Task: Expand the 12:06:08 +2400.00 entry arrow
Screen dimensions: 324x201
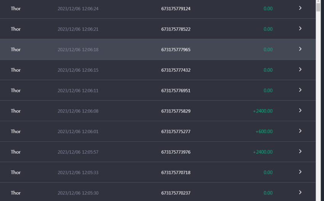Action: pyautogui.click(x=300, y=111)
